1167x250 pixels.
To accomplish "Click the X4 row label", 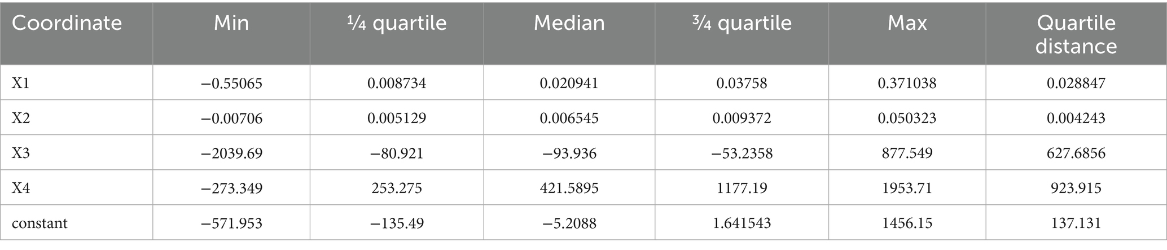I will [22, 188].
